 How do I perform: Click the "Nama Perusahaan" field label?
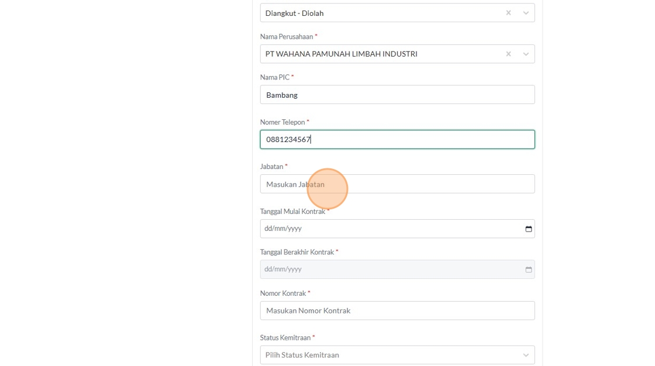click(287, 36)
